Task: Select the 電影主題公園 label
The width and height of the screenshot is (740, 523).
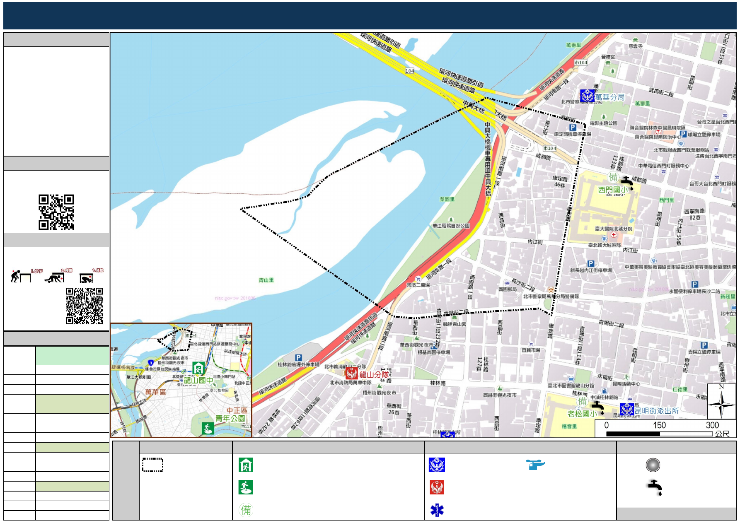Action: tap(604, 123)
